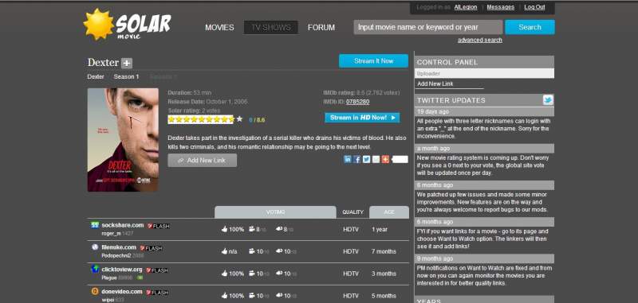Click the white share counter box
This screenshot has height=303, width=638.
[x=400, y=159]
